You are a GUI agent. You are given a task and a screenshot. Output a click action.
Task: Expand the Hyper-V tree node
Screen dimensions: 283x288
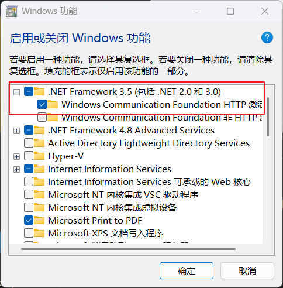(16, 156)
